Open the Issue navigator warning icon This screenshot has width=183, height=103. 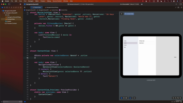[11, 7]
